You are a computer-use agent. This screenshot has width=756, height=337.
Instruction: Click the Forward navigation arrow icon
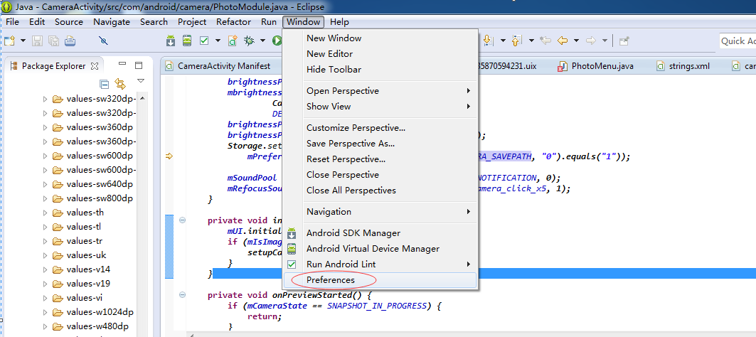pos(590,41)
